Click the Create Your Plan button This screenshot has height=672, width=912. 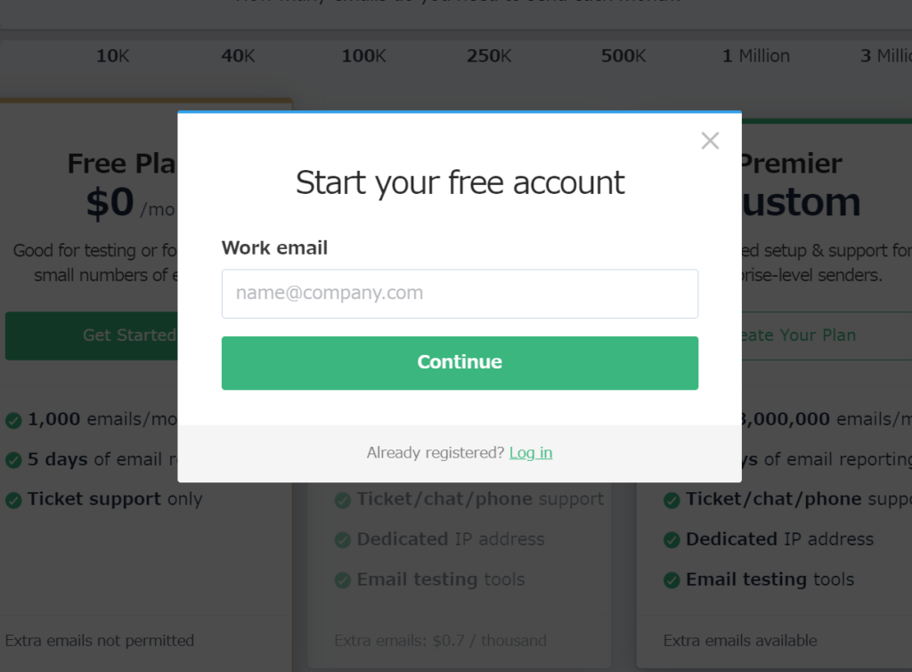tap(826, 336)
